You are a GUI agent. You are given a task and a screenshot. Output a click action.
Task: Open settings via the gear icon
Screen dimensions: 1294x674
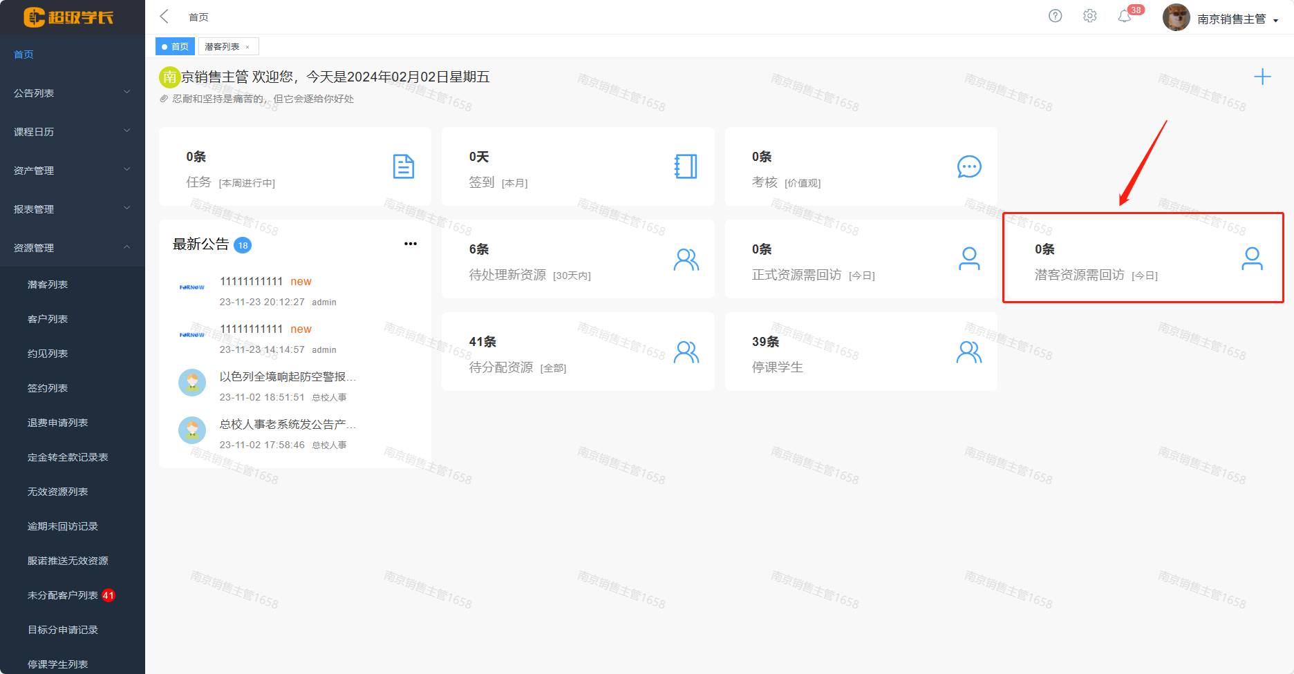(1089, 16)
